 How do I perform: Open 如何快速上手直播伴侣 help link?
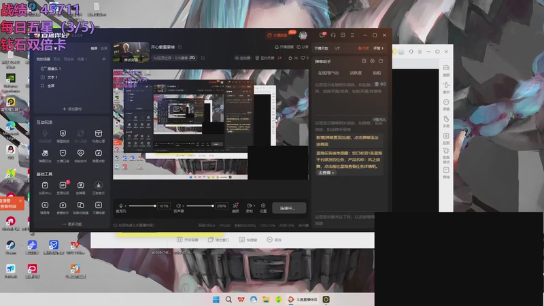[133, 225]
